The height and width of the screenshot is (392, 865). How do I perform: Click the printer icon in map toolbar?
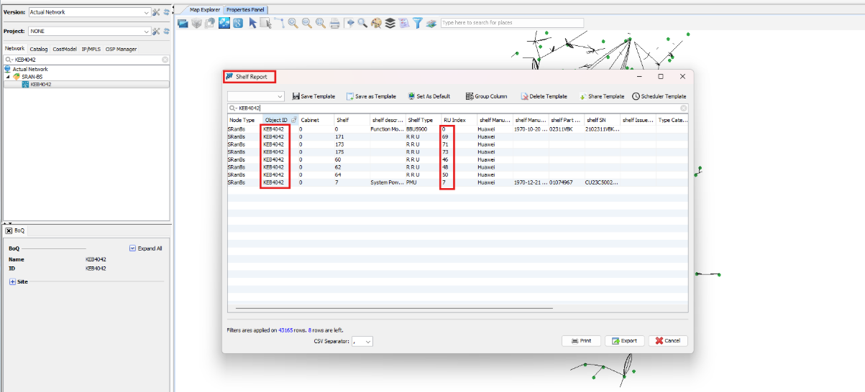pyautogui.click(x=334, y=23)
